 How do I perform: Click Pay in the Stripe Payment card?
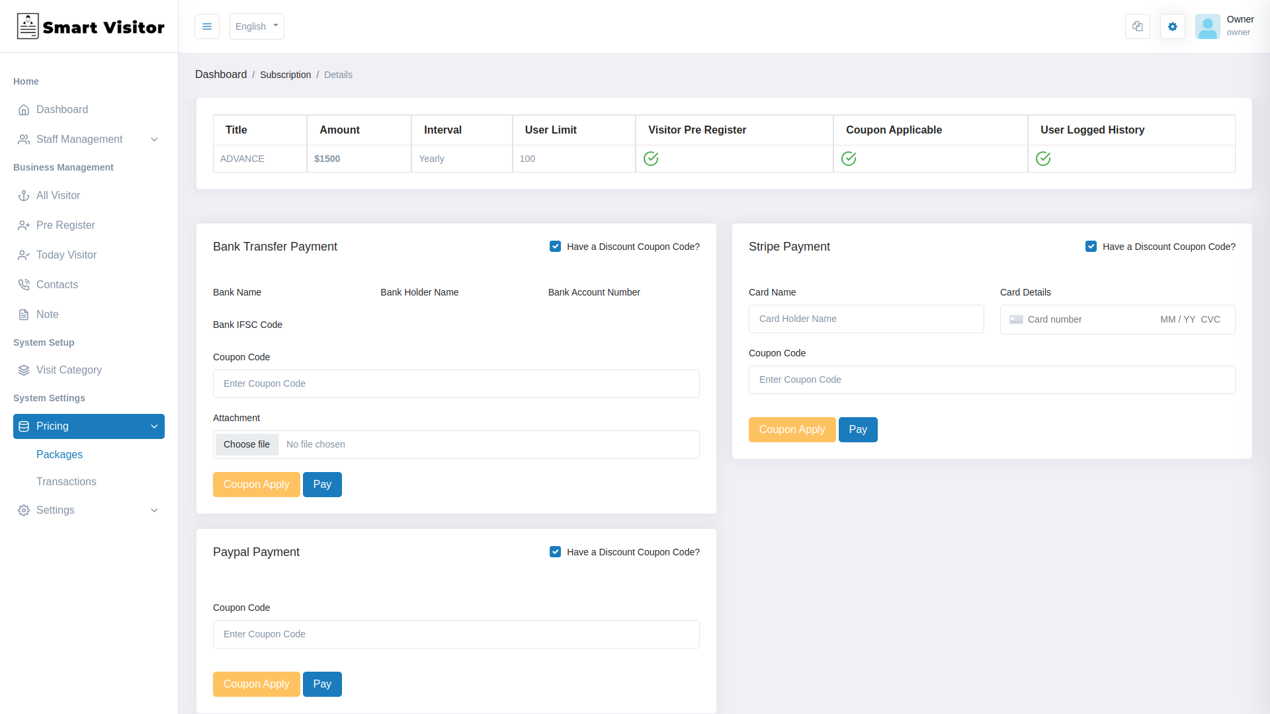coord(857,429)
